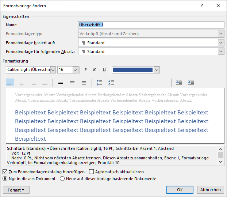The width and height of the screenshot is (227, 197).
Task: Decrease the paragraph indent
Action: pos(179,83)
